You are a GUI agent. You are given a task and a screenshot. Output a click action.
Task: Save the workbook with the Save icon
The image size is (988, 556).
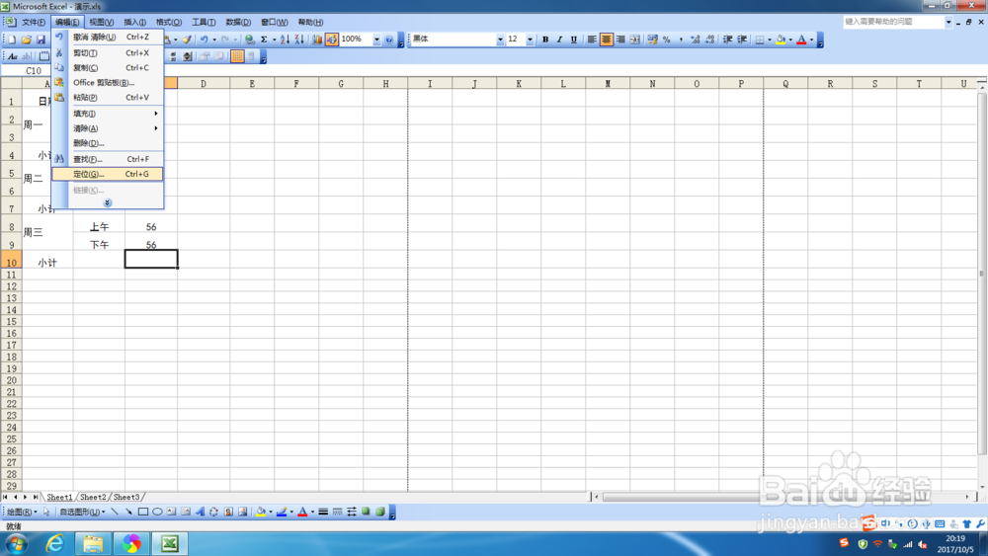tap(41, 40)
